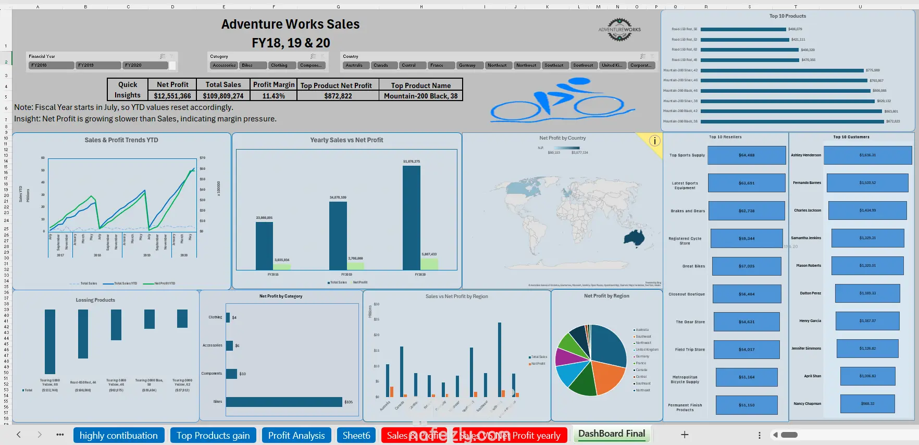
Task: Toggle Australia in Country slicer
Action: click(356, 66)
